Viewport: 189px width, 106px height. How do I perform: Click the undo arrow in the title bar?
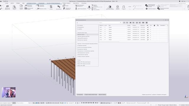click(4, 1)
